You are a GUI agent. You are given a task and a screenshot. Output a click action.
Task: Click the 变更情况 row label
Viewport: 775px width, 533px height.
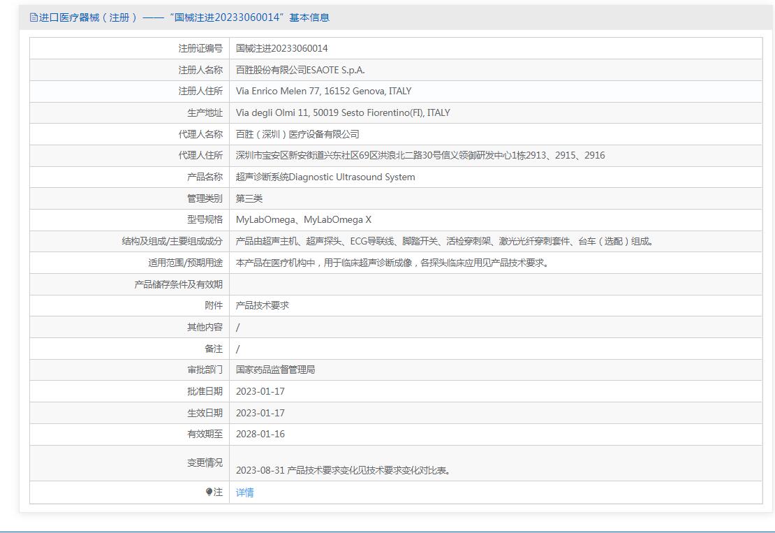[205, 462]
